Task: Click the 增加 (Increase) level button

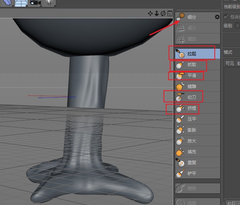Action: coord(197,39)
